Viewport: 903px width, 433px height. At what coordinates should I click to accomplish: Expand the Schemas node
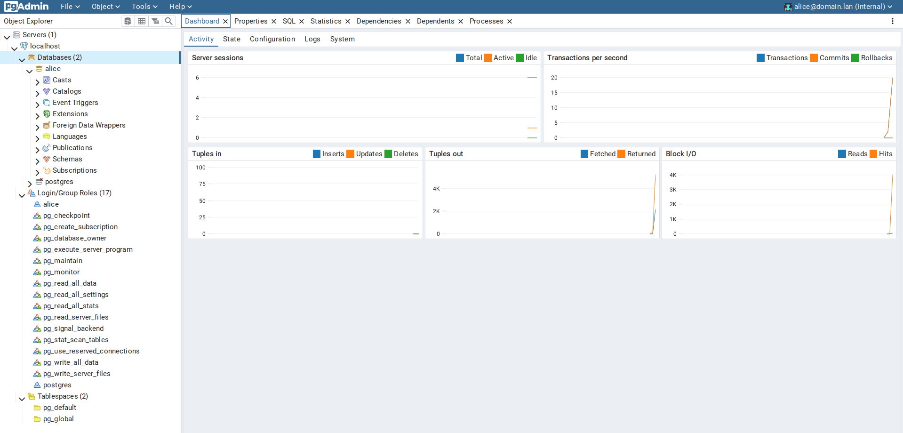pos(37,160)
